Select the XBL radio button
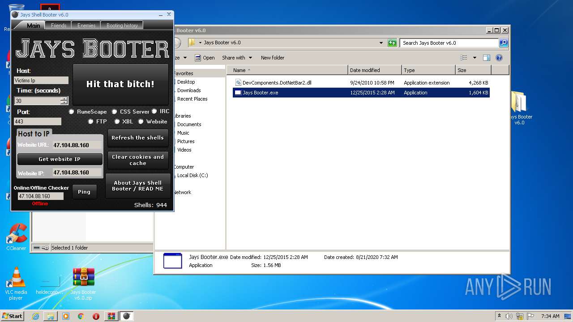Viewport: 573px width, 322px height. click(117, 121)
